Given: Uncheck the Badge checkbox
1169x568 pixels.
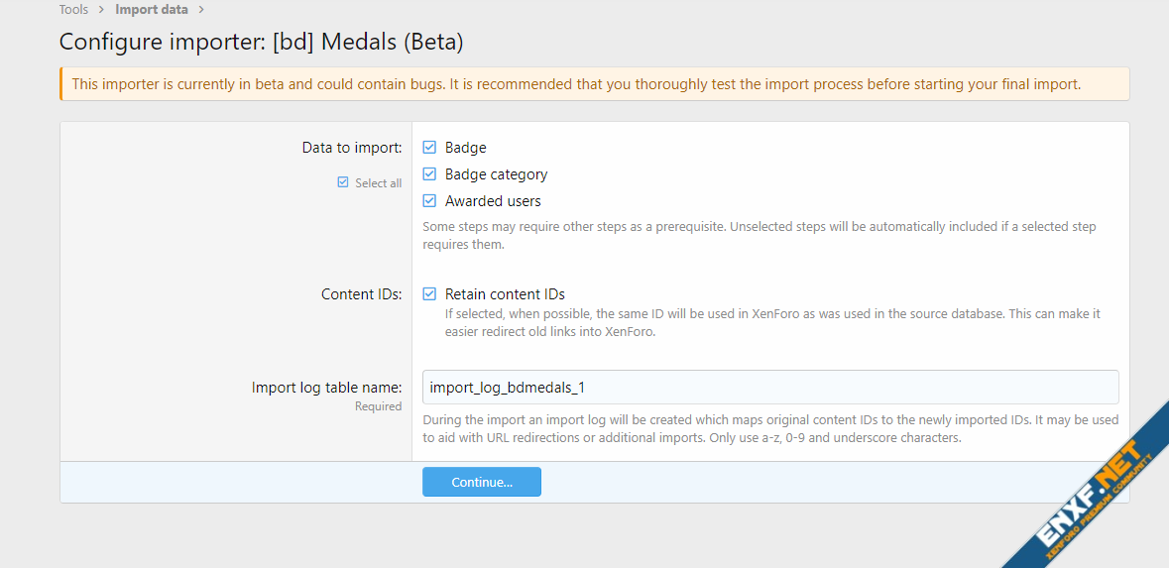Looking at the screenshot, I should coord(429,148).
